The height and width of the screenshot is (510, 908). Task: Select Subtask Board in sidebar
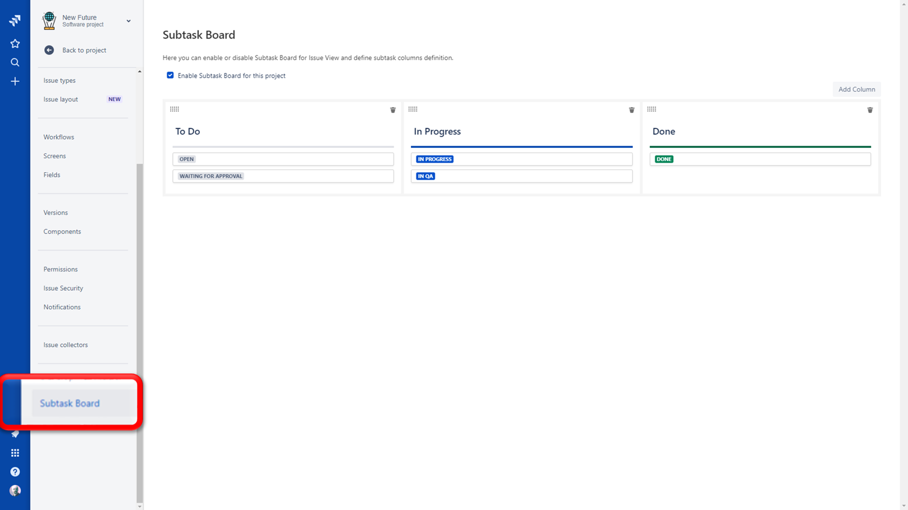tap(70, 403)
